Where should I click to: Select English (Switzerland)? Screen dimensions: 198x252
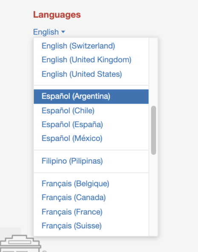point(91,46)
